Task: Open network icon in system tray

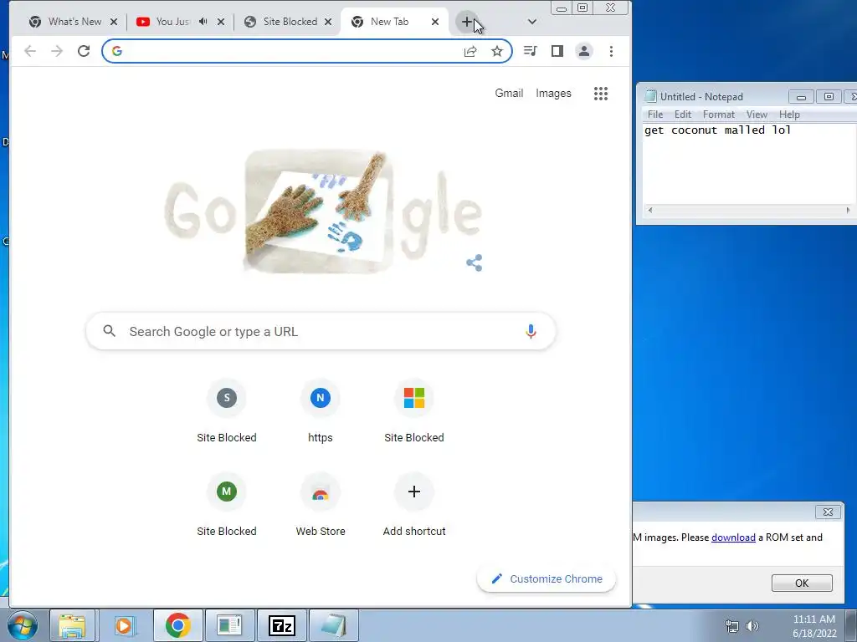Action: tap(731, 626)
